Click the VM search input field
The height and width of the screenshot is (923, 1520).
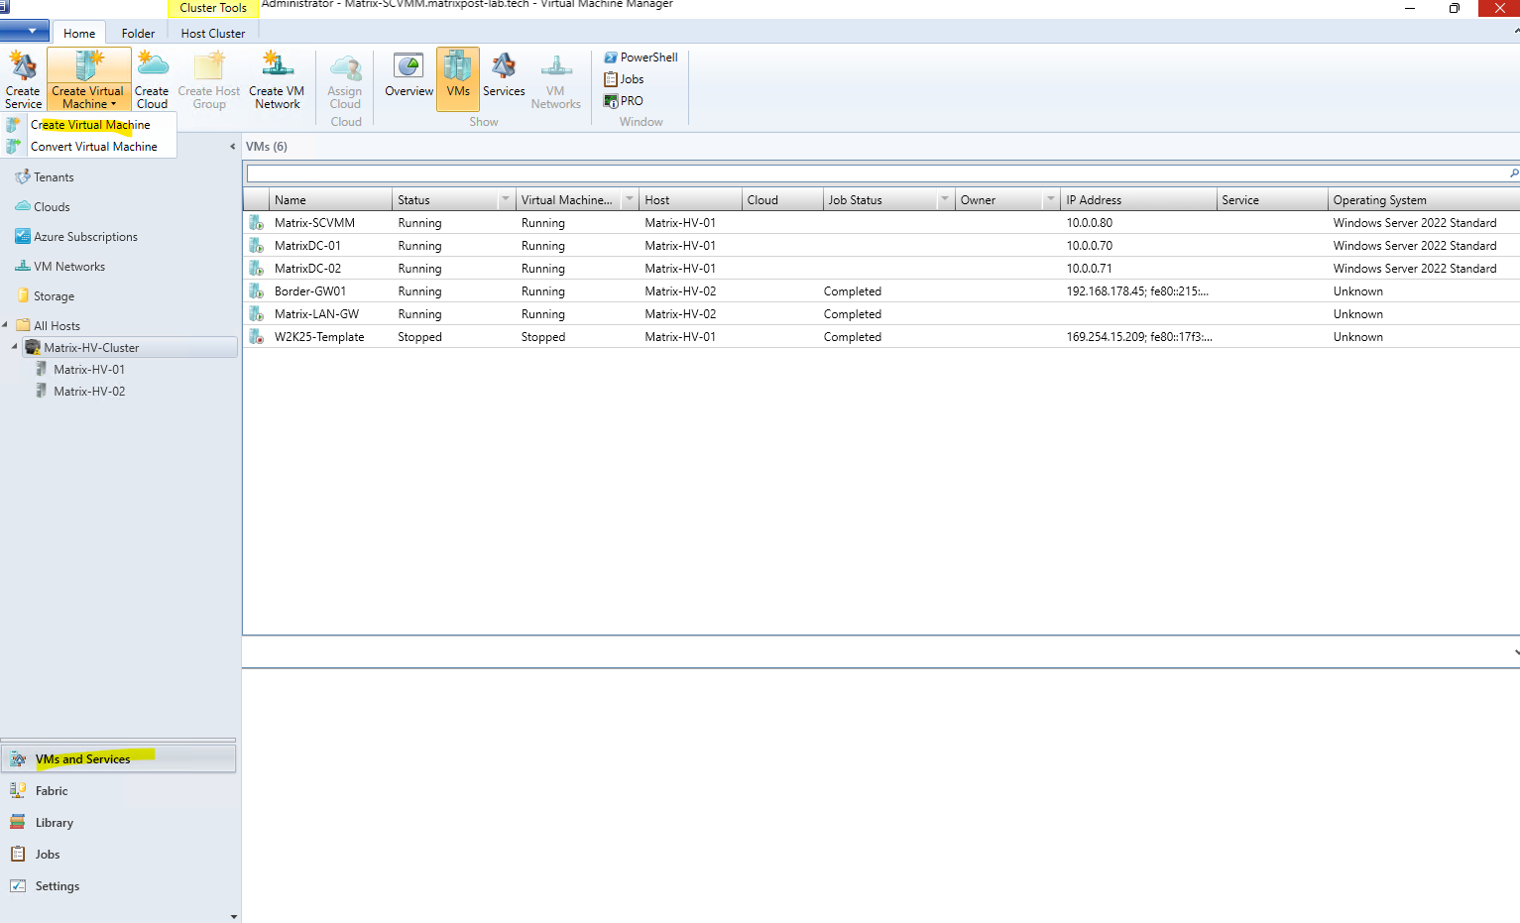click(877, 173)
